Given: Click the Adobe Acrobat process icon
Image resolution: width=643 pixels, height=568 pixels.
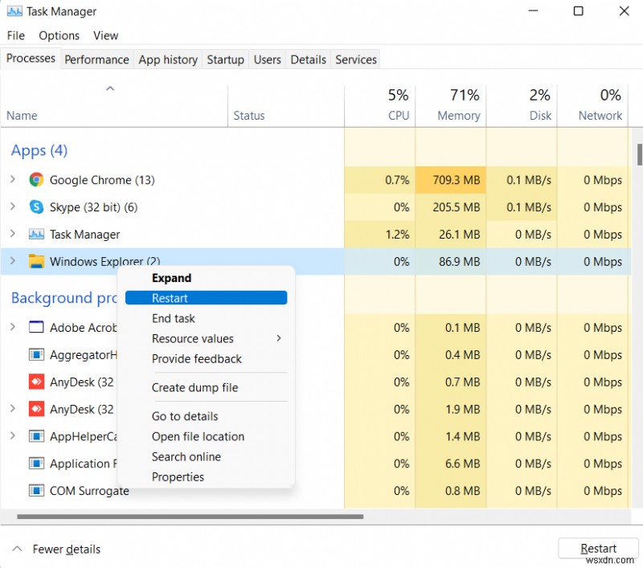Looking at the screenshot, I should pos(35,328).
